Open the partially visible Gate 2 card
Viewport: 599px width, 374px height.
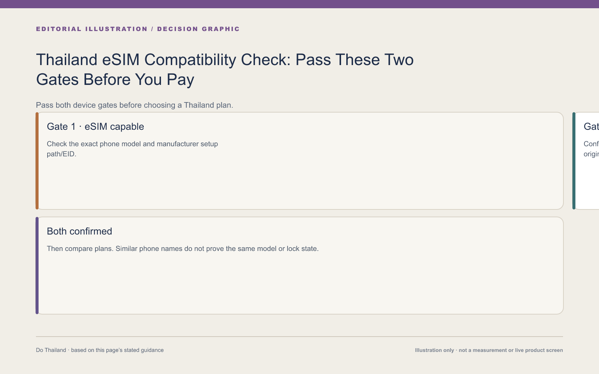point(587,161)
